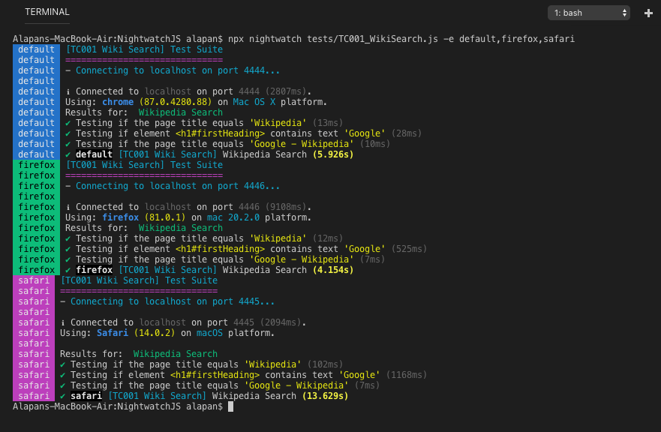
Task: Click the yellow '(13.629s)' total duration
Action: (325, 396)
